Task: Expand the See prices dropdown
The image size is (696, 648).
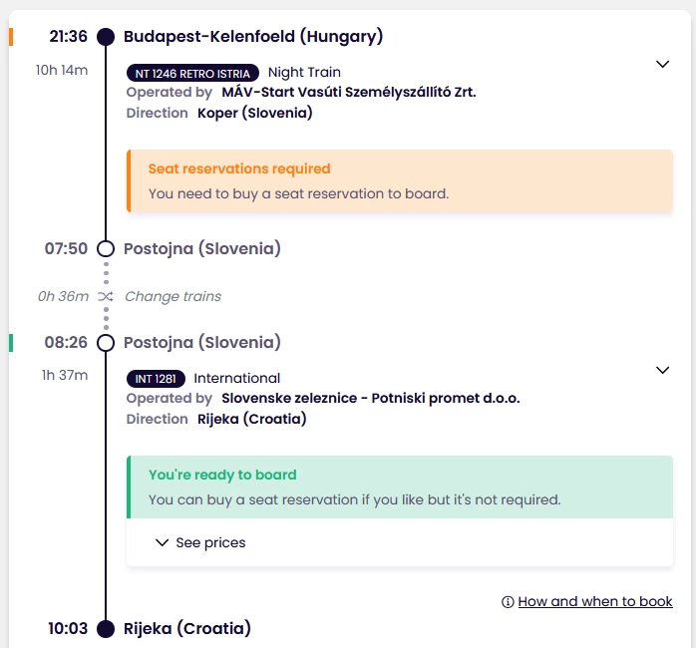Action: tap(200, 543)
